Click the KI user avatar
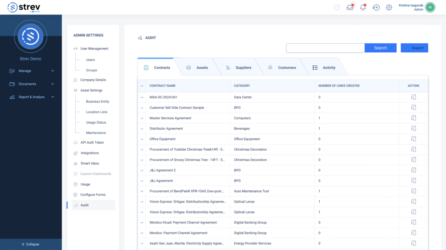Viewport: 446px width, 250px height. tap(430, 7)
